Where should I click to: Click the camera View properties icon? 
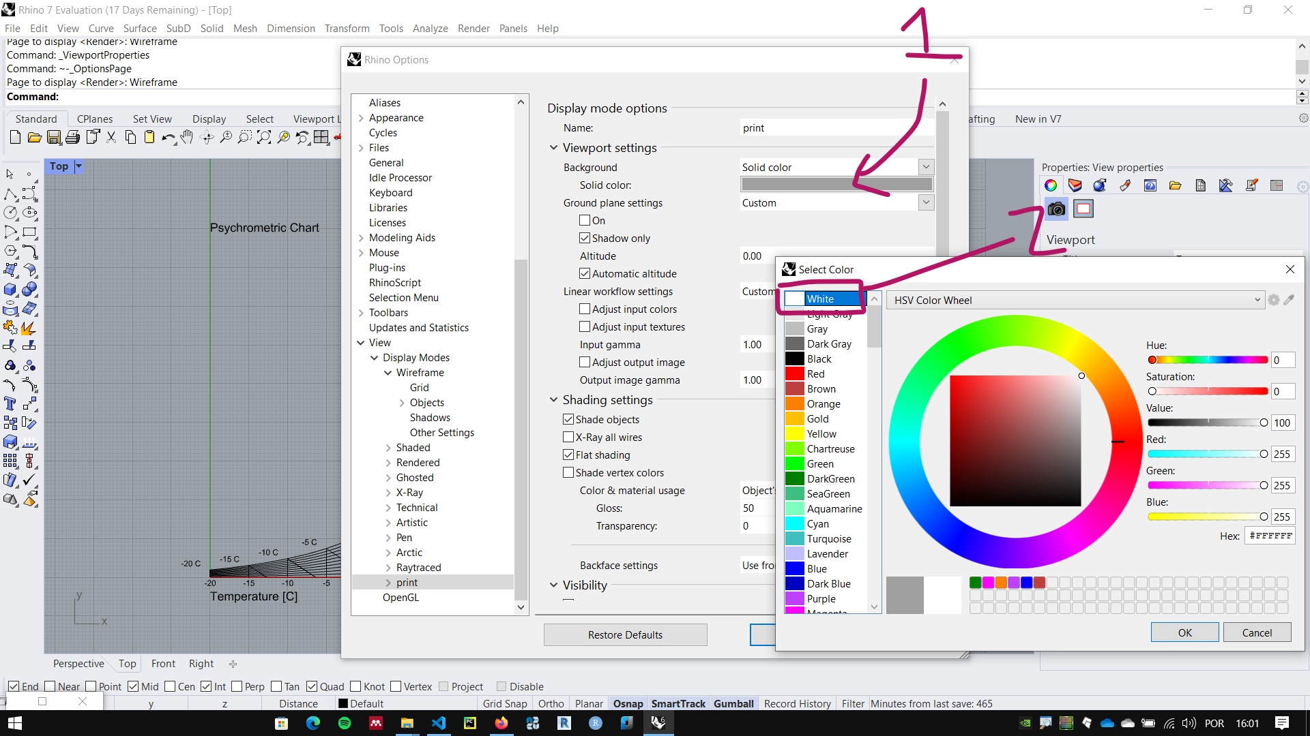point(1056,209)
